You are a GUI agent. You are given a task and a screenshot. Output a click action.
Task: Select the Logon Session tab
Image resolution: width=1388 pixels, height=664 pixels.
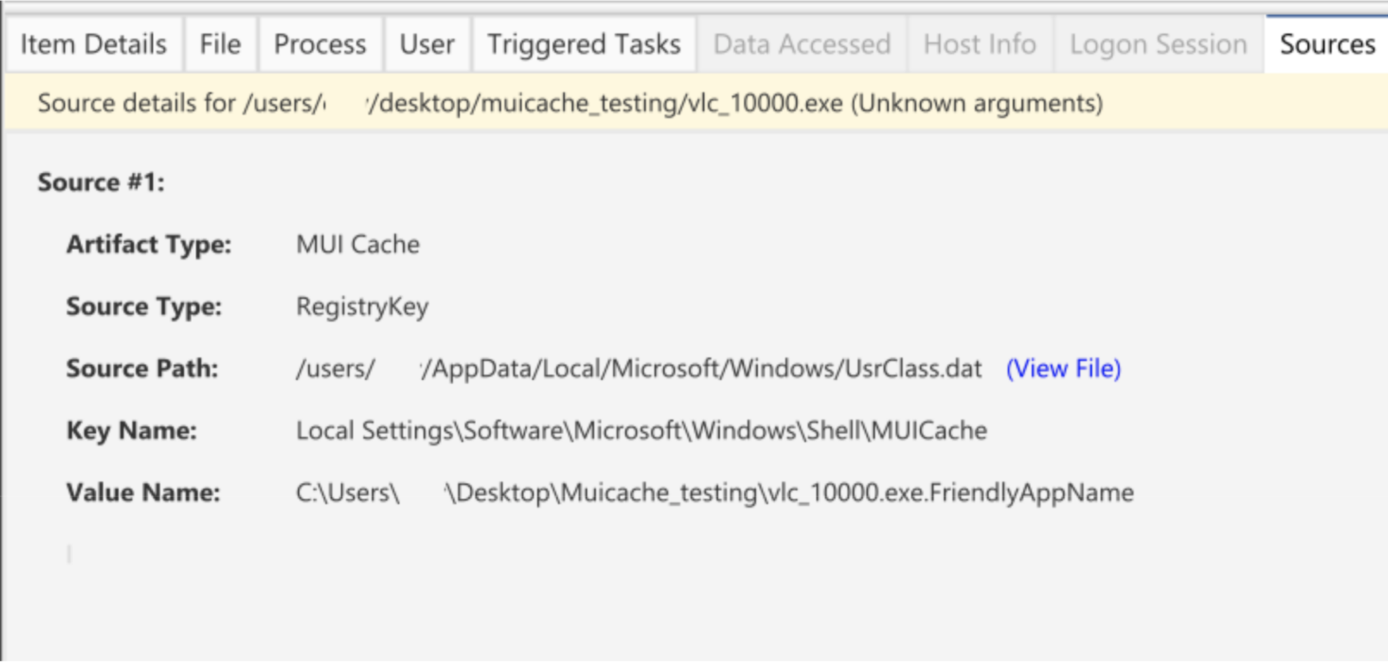tap(1158, 44)
